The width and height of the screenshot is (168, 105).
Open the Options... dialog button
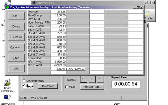pyautogui.click(x=16, y=48)
